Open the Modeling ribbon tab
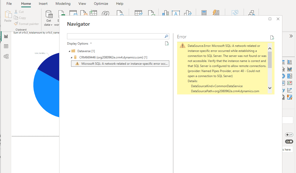This screenshot has height=173, width=296. point(63,4)
